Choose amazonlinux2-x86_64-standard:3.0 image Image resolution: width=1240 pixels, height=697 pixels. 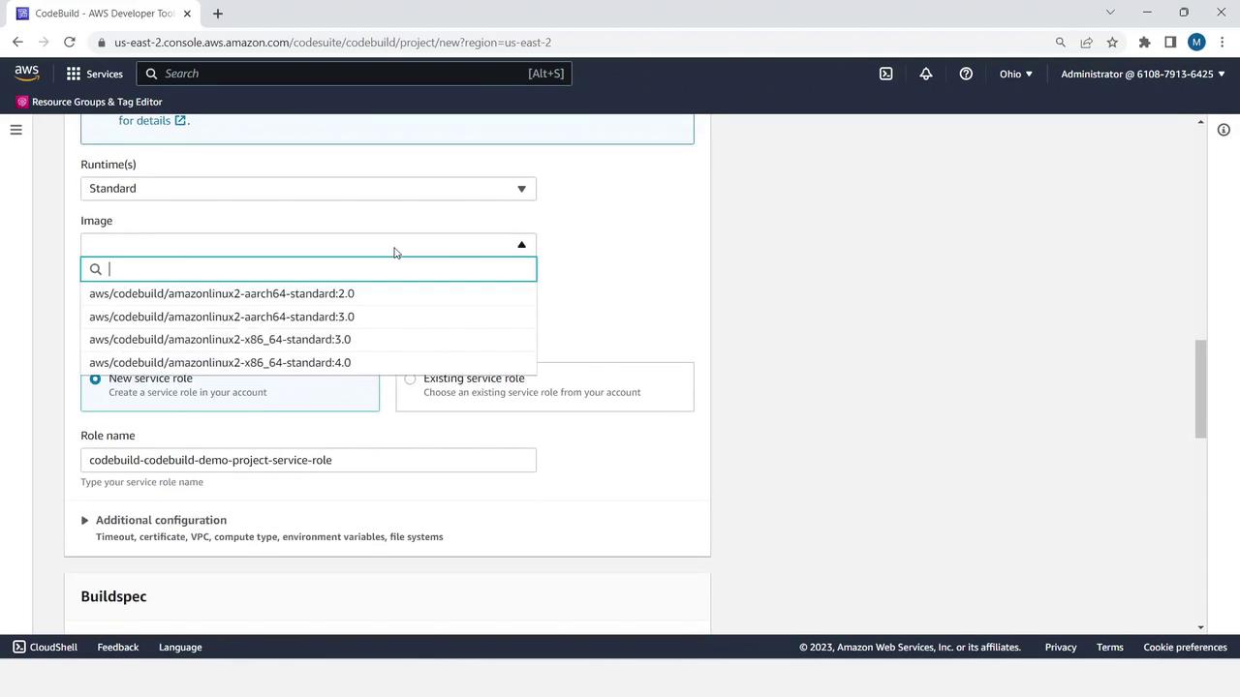pyautogui.click(x=308, y=340)
